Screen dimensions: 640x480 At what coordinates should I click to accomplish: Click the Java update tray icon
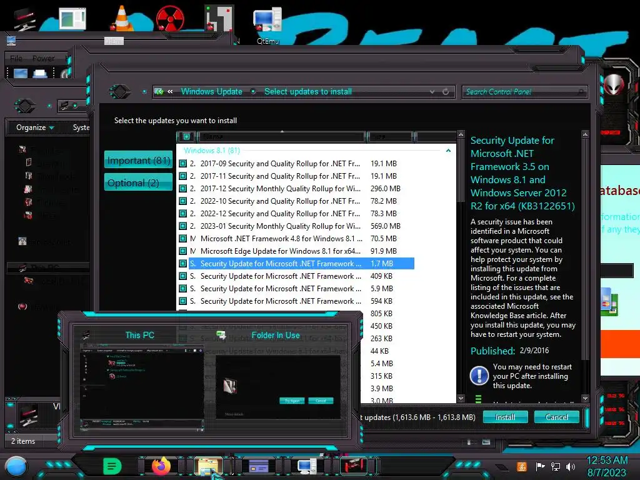(522, 466)
